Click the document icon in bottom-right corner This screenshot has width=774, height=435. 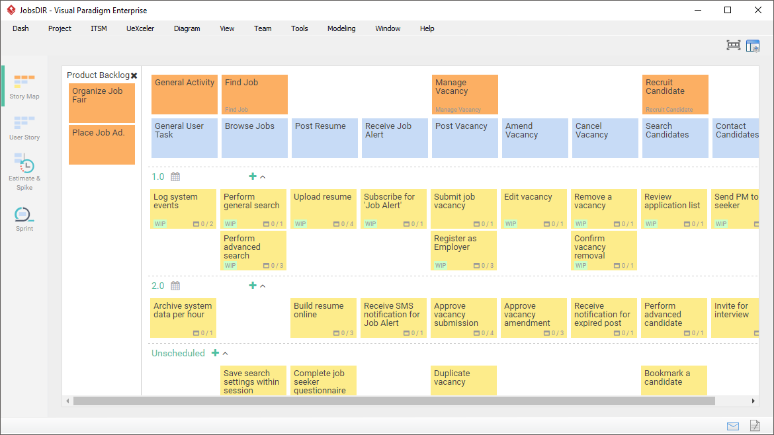(x=754, y=426)
